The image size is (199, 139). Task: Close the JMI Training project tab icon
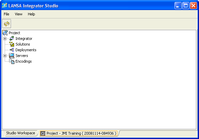[x=43, y=133]
